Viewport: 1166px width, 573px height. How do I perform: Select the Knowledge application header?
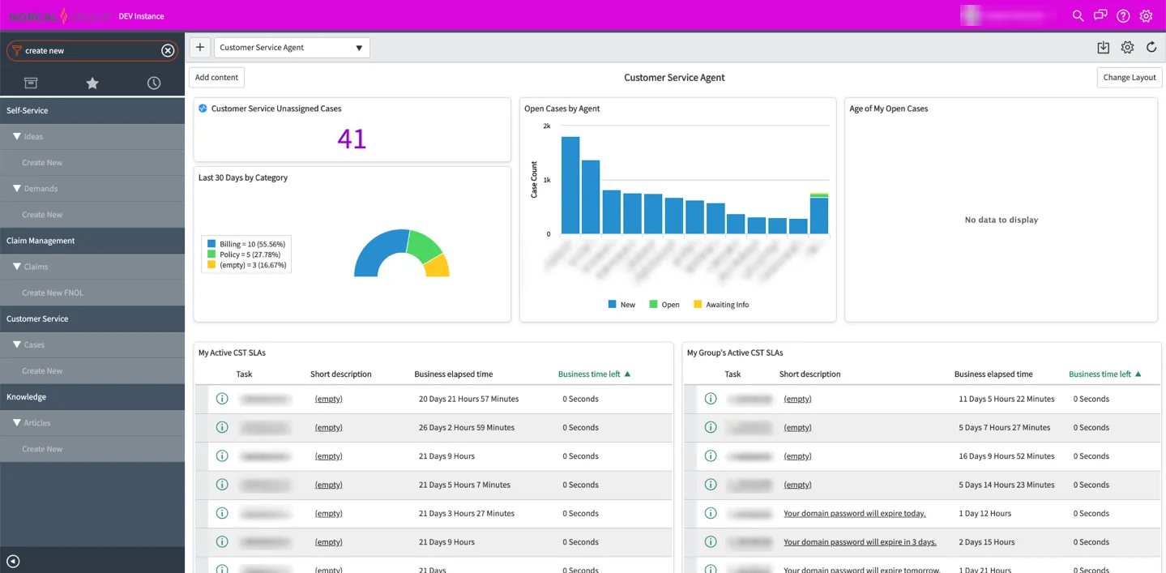[92, 396]
